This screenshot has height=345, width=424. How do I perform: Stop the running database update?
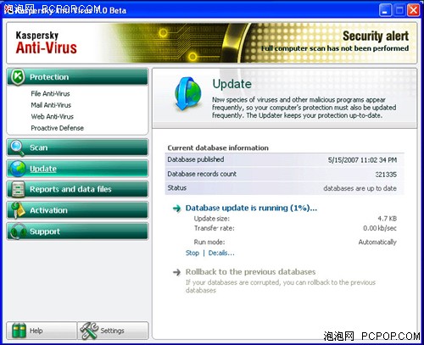(192, 253)
